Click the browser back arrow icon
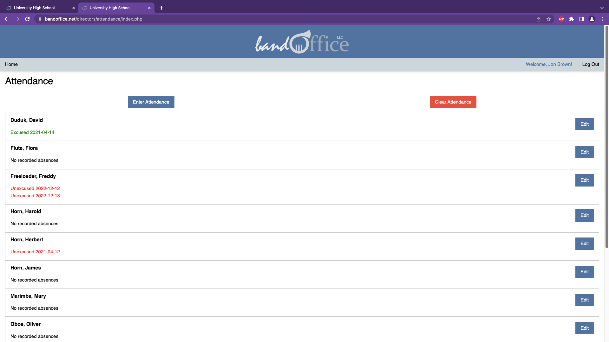This screenshot has width=609, height=342. (7, 19)
